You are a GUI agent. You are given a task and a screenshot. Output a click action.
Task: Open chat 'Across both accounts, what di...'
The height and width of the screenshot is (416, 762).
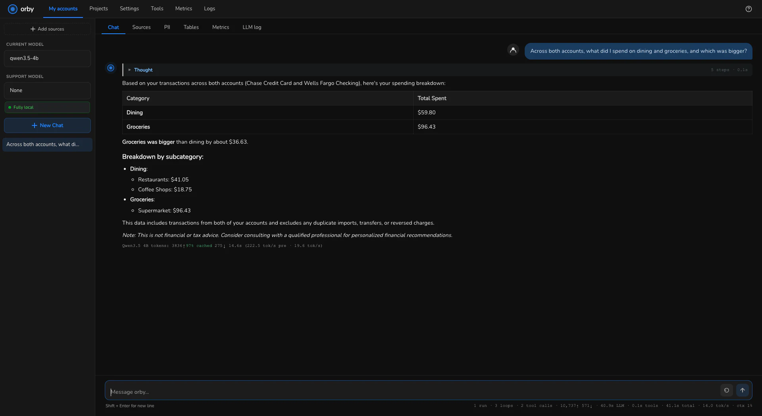click(x=47, y=144)
